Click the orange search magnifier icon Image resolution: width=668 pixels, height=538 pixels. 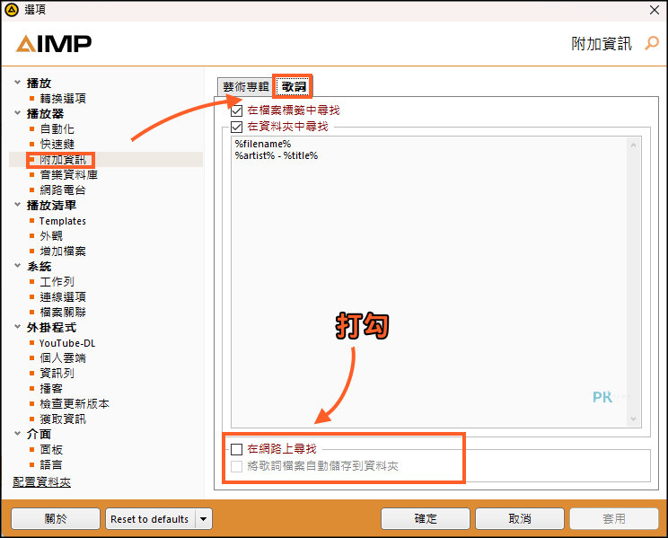click(x=652, y=43)
